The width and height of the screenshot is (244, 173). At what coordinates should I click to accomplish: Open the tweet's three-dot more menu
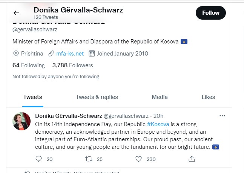(222, 116)
